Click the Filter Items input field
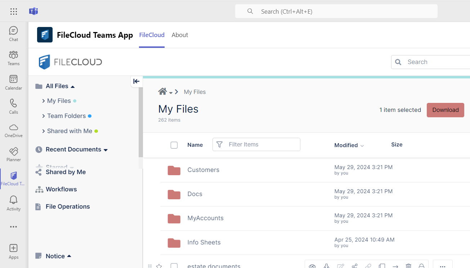The width and height of the screenshot is (470, 268). (x=261, y=145)
